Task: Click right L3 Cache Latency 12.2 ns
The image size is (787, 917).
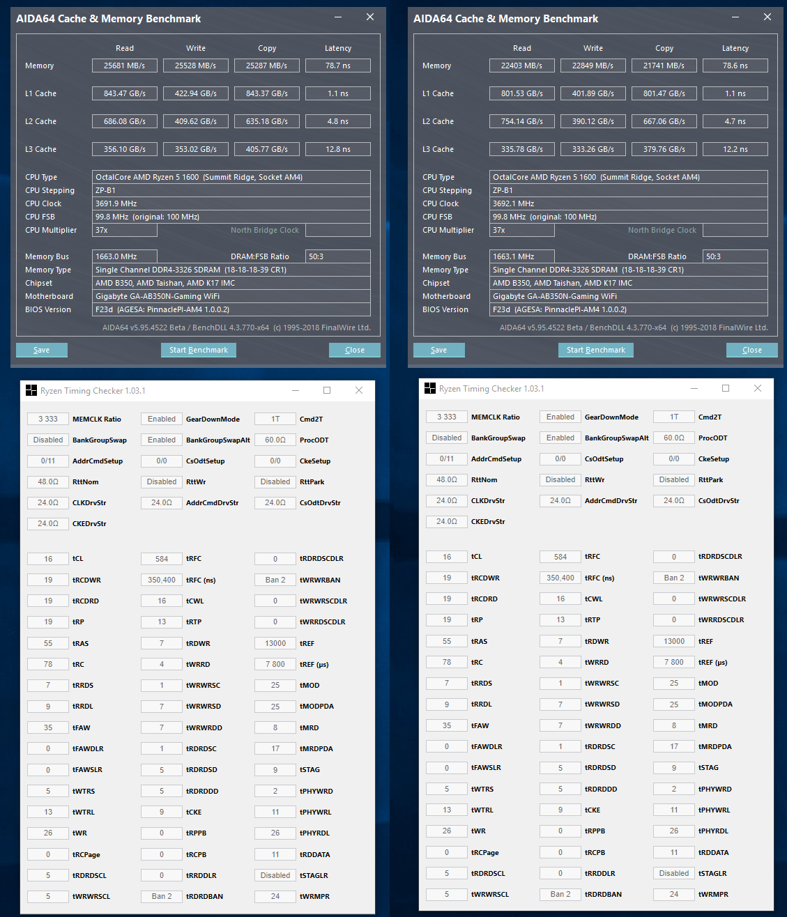Action: click(x=735, y=149)
